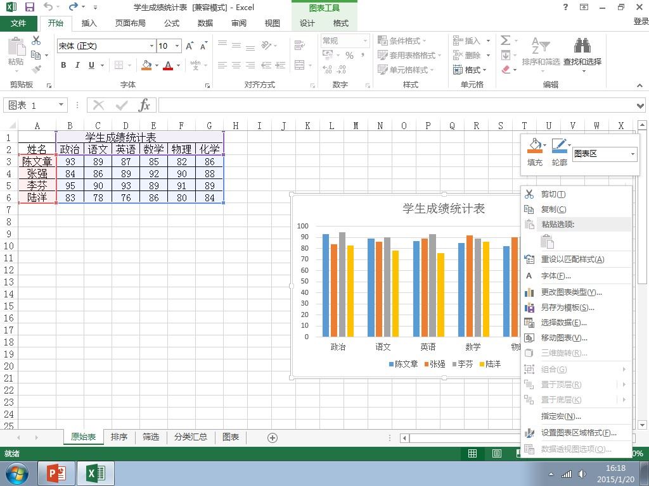
Task: Add a new sheet with the plus icon
Action: 273,438
